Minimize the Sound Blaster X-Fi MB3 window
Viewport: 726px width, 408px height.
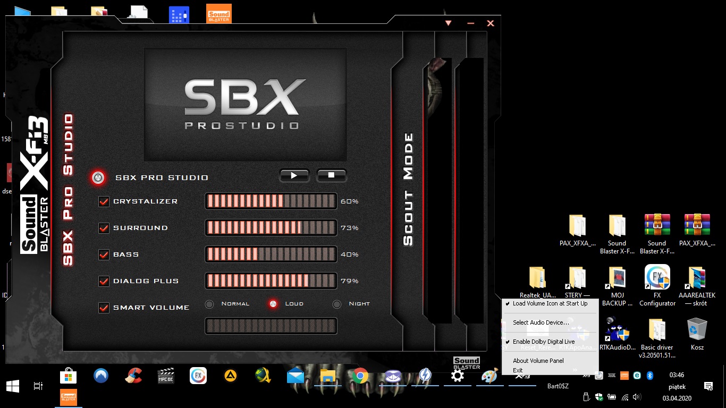pyautogui.click(x=470, y=23)
